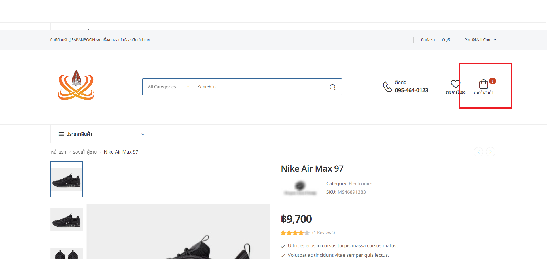
Task: Click the SAPANBOON site logo
Action: pos(76,85)
